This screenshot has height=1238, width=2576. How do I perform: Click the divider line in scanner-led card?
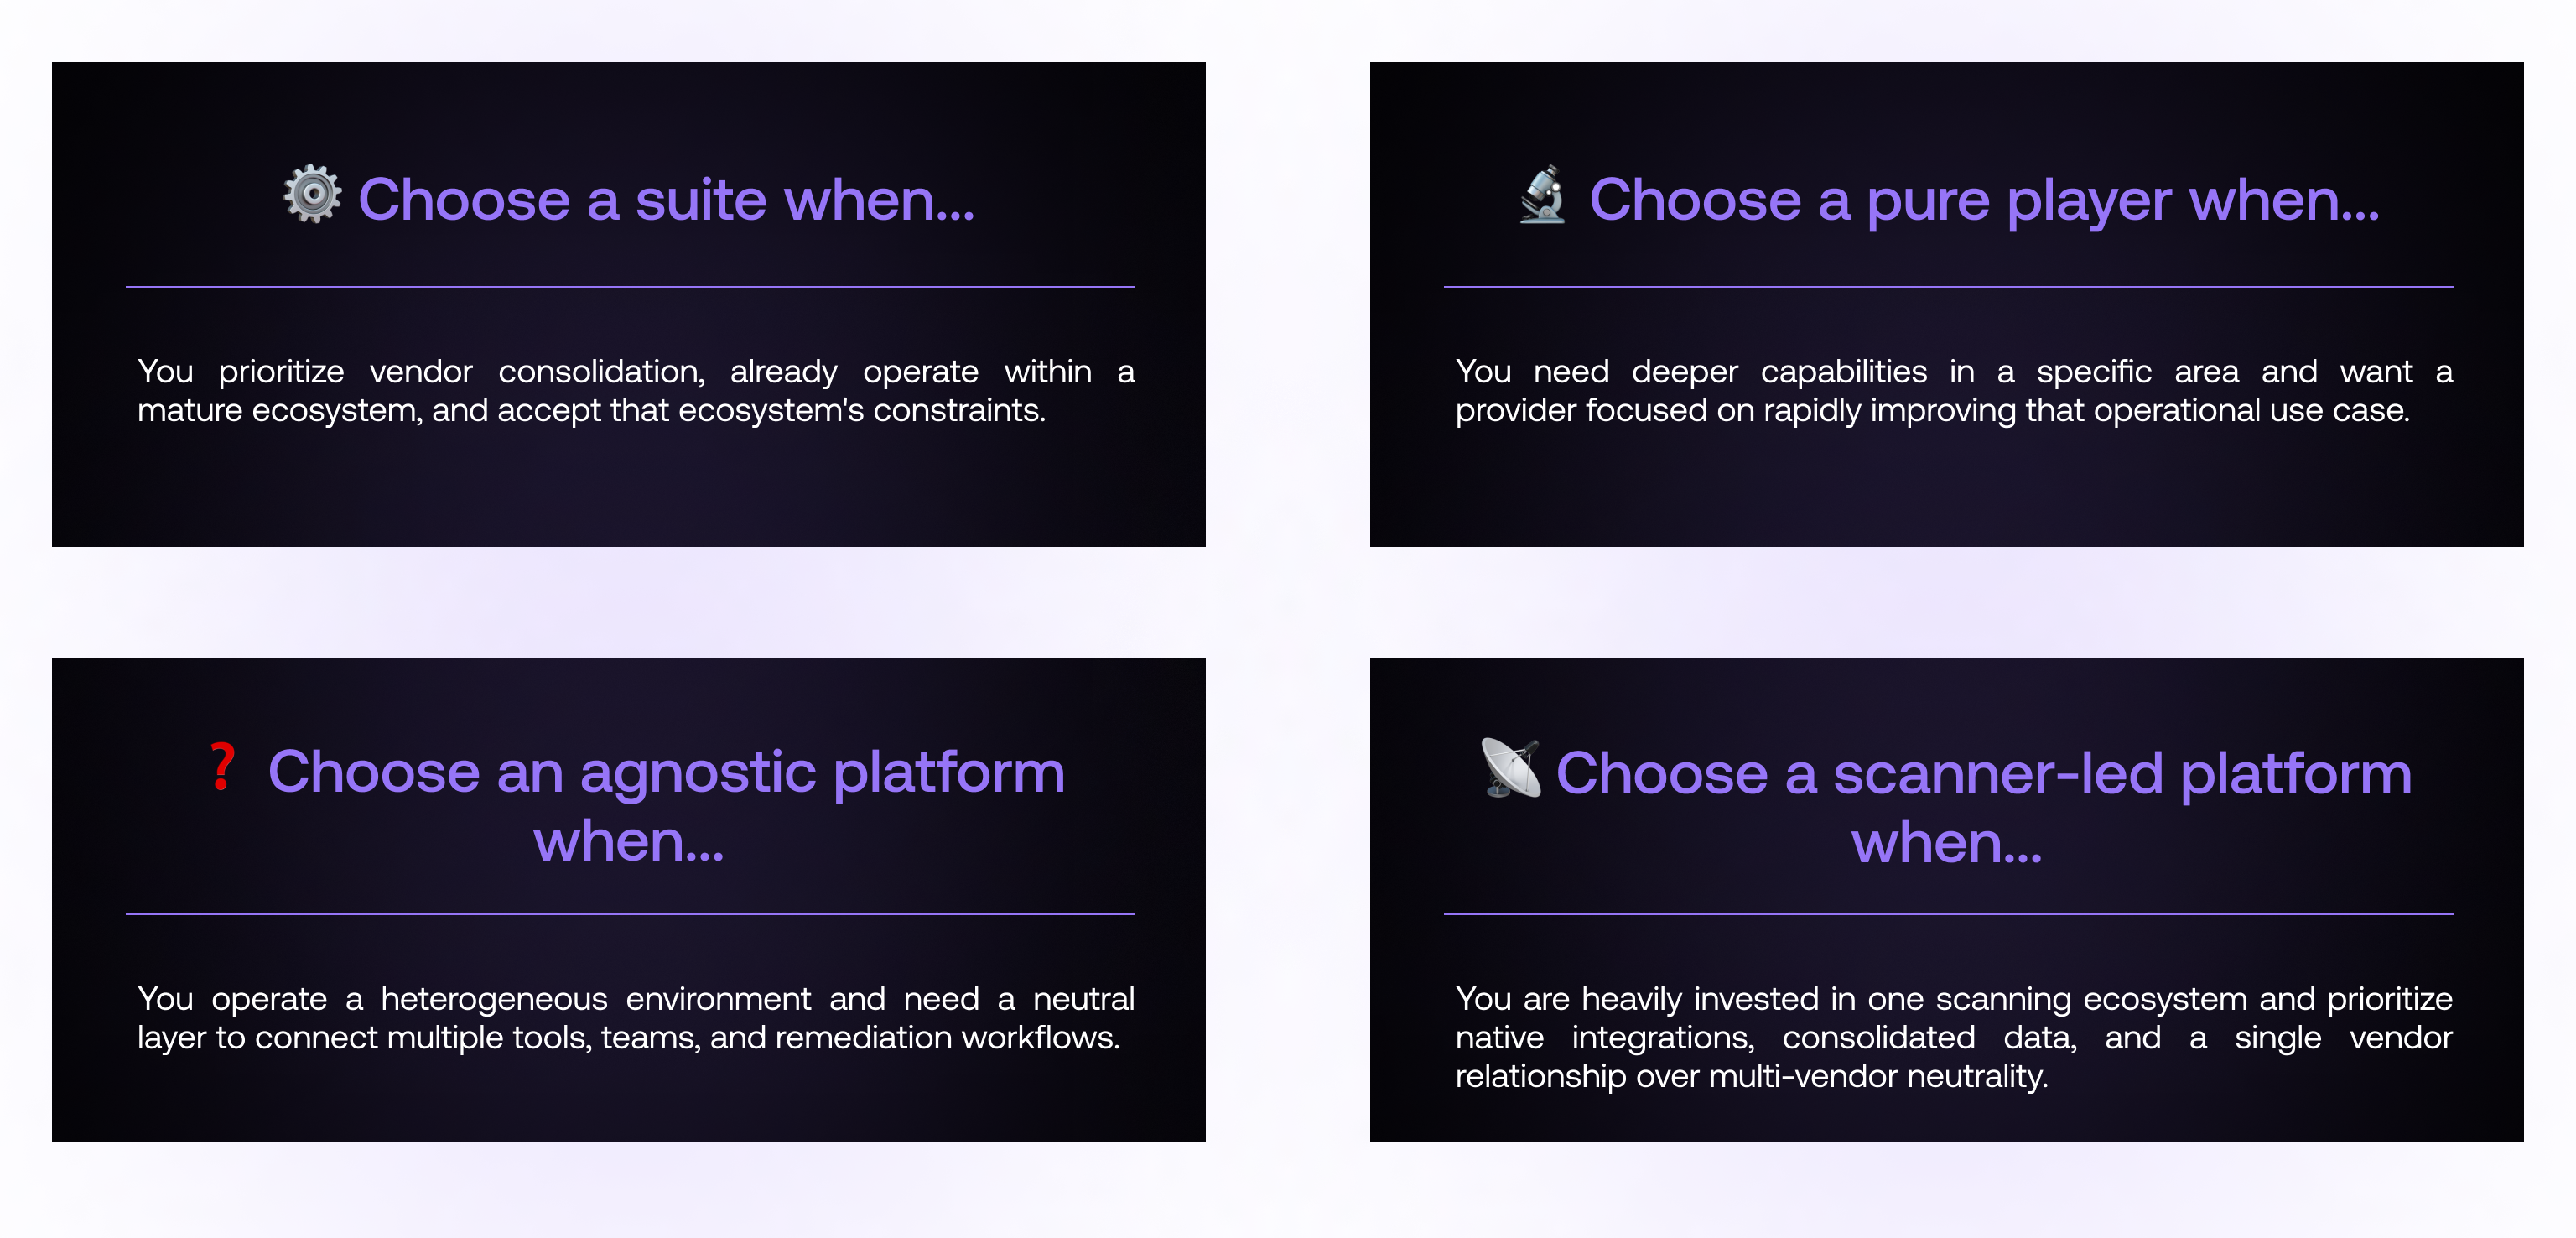tap(1948, 914)
